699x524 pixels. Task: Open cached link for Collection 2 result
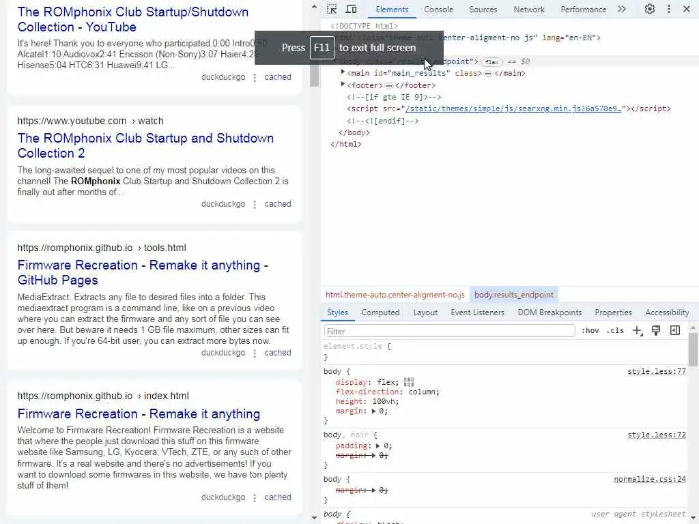(278, 204)
